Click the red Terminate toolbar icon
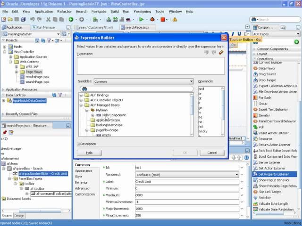 [163, 19]
